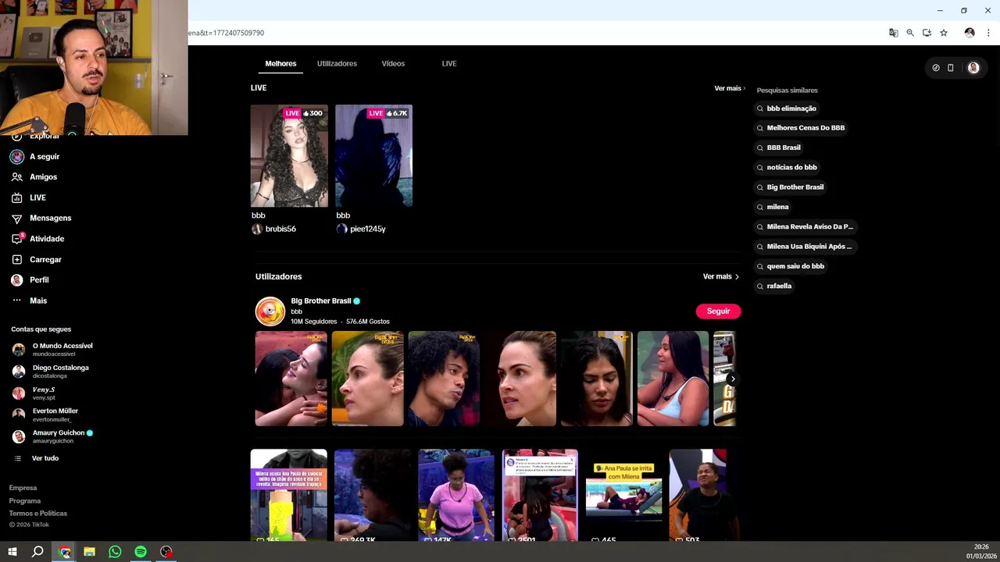The height and width of the screenshot is (562, 1000).
Task: Click the Programa footer link
Action: 25,501
